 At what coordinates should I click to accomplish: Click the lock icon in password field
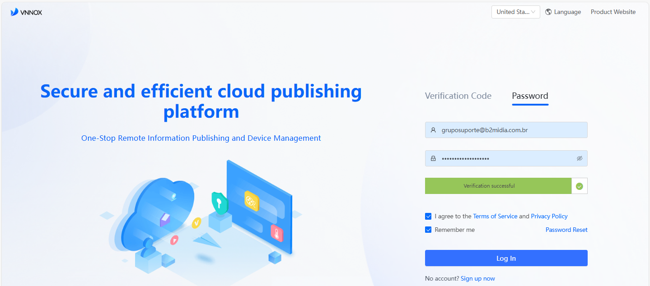click(x=433, y=158)
